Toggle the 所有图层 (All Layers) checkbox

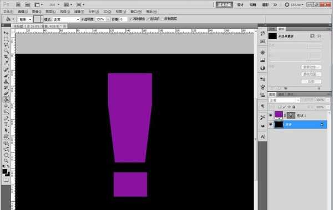[163, 19]
